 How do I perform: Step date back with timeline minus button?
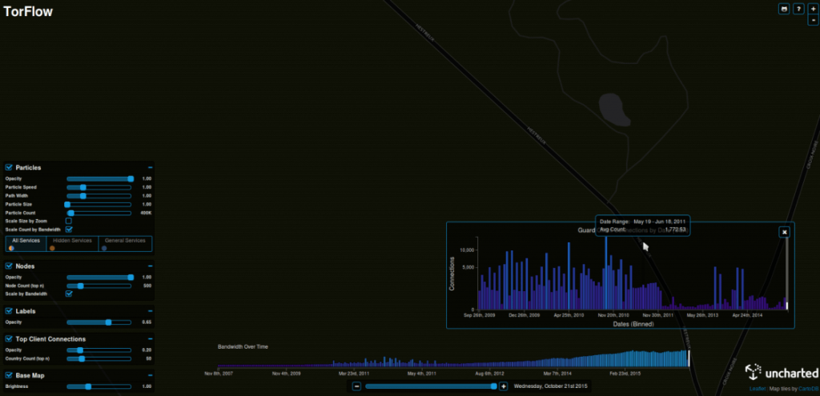tap(357, 386)
